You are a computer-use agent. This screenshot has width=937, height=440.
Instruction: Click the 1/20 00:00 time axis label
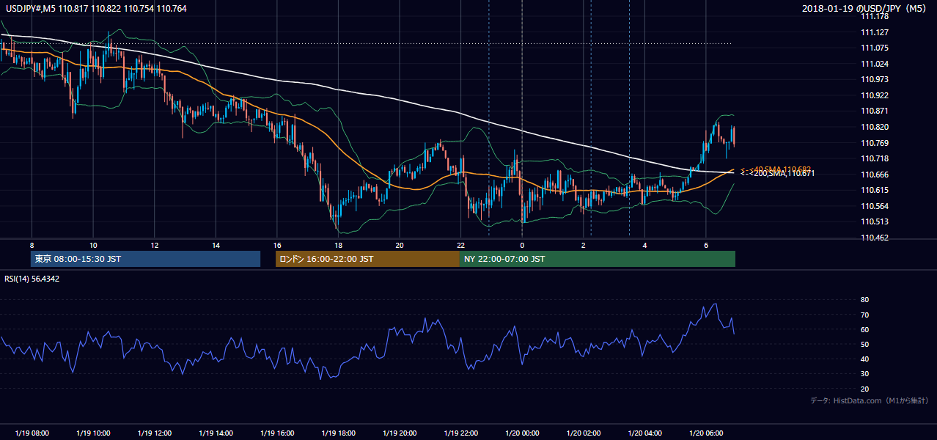pyautogui.click(x=522, y=433)
